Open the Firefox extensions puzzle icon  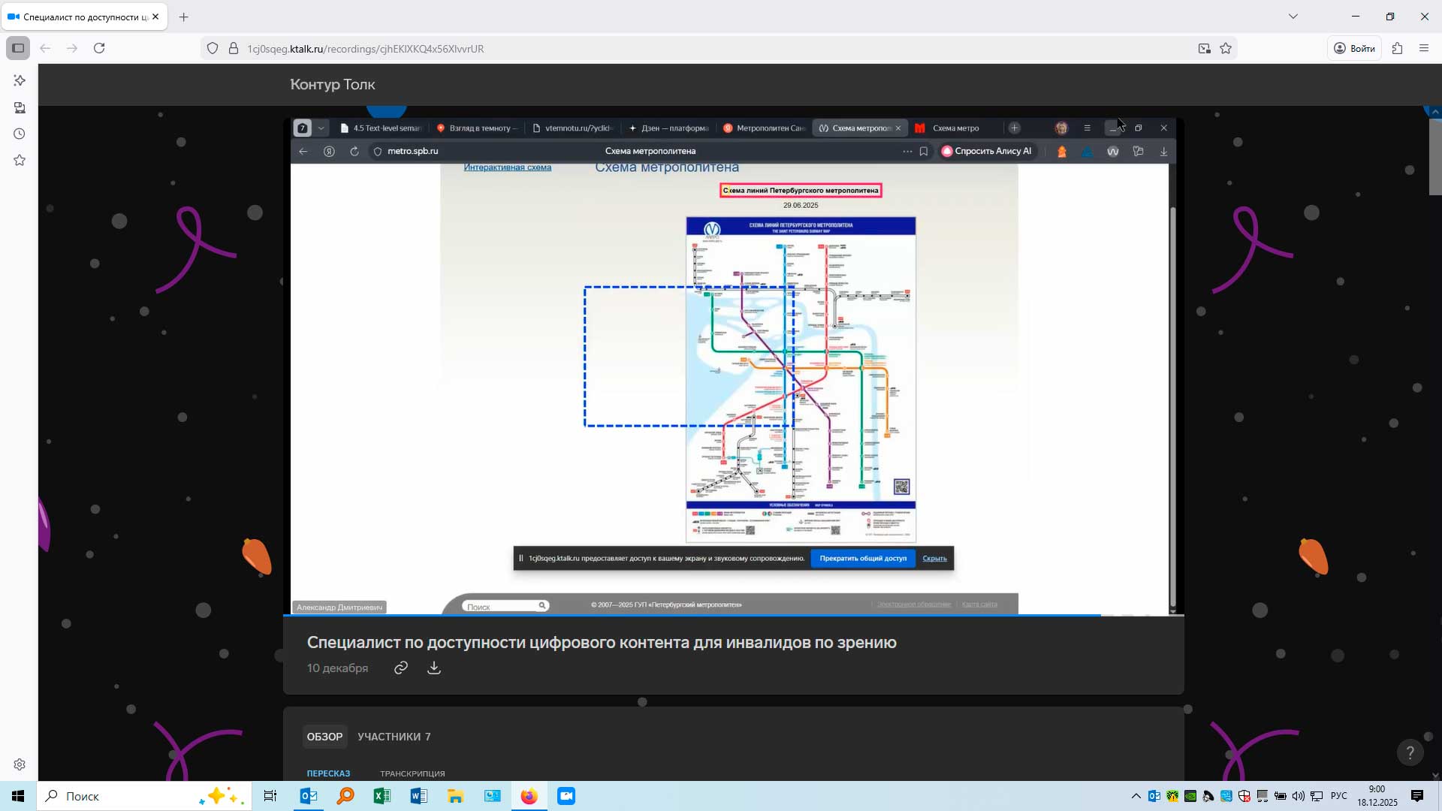pos(1397,48)
